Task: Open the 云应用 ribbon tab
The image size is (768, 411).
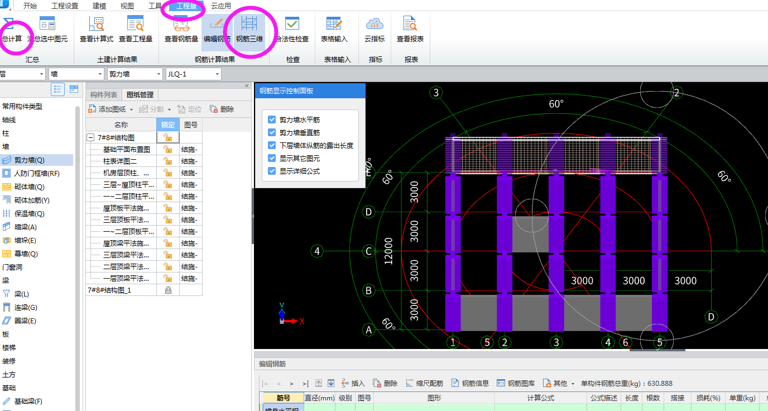Action: (221, 6)
